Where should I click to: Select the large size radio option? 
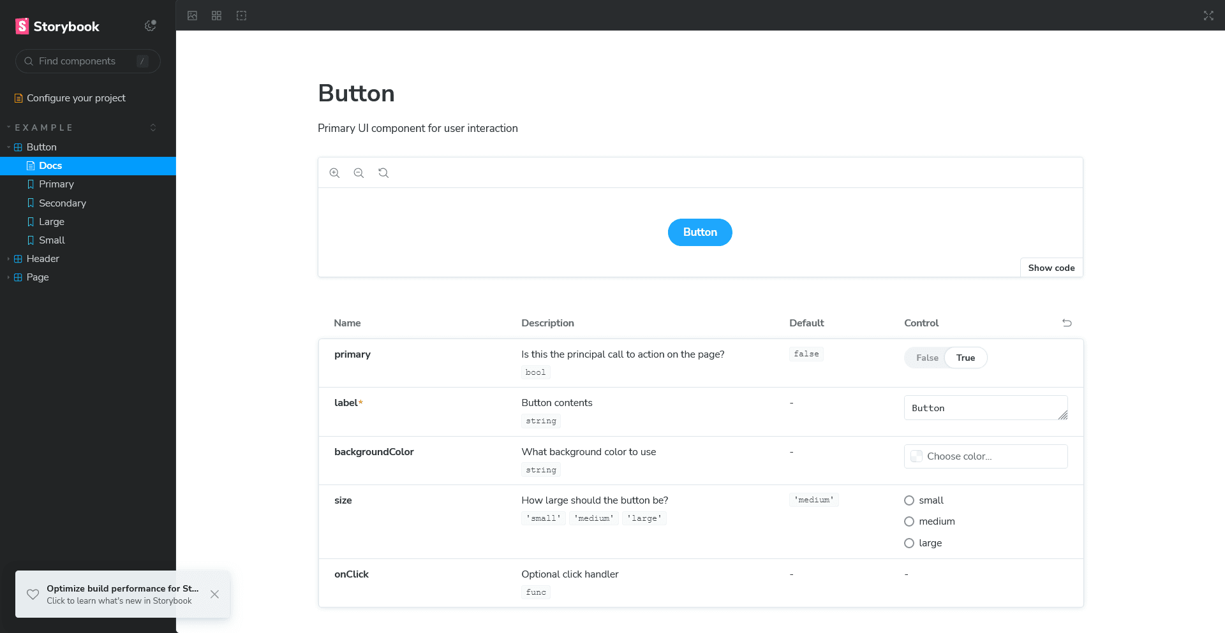(x=909, y=543)
